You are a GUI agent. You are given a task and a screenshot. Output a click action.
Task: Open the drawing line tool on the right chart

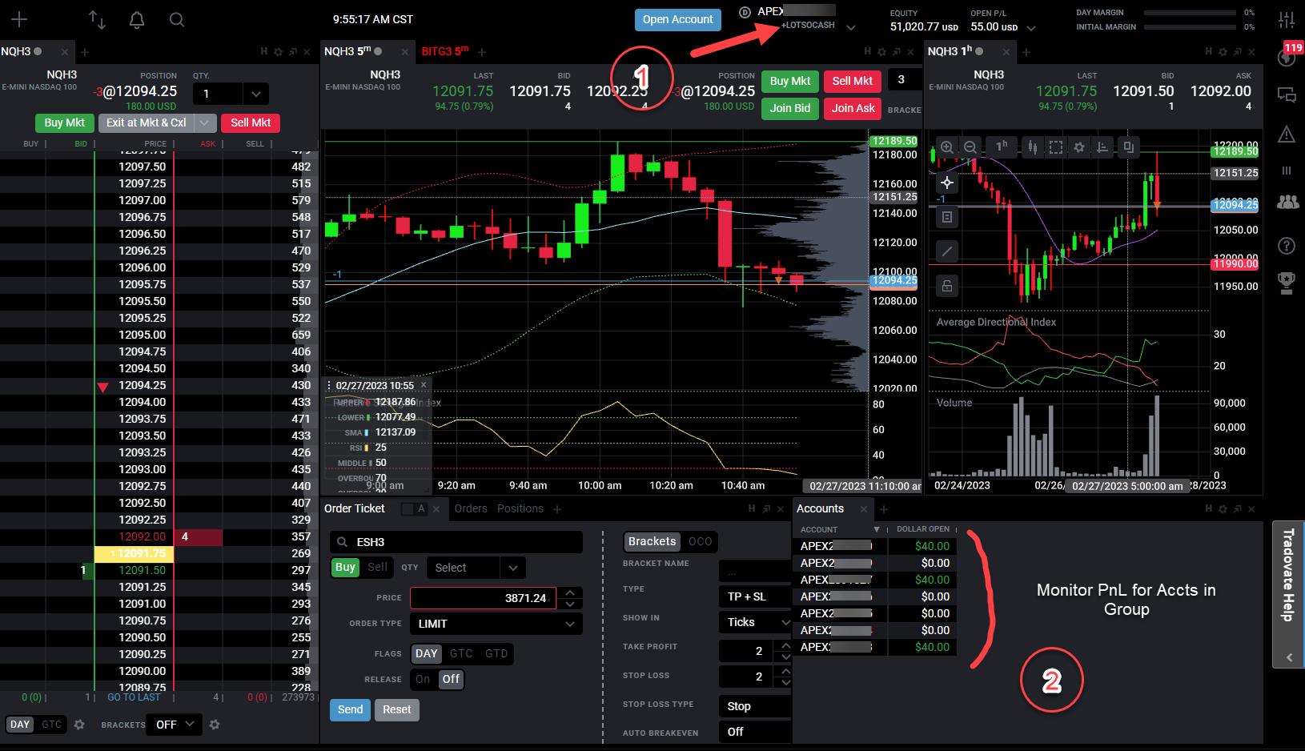point(947,251)
